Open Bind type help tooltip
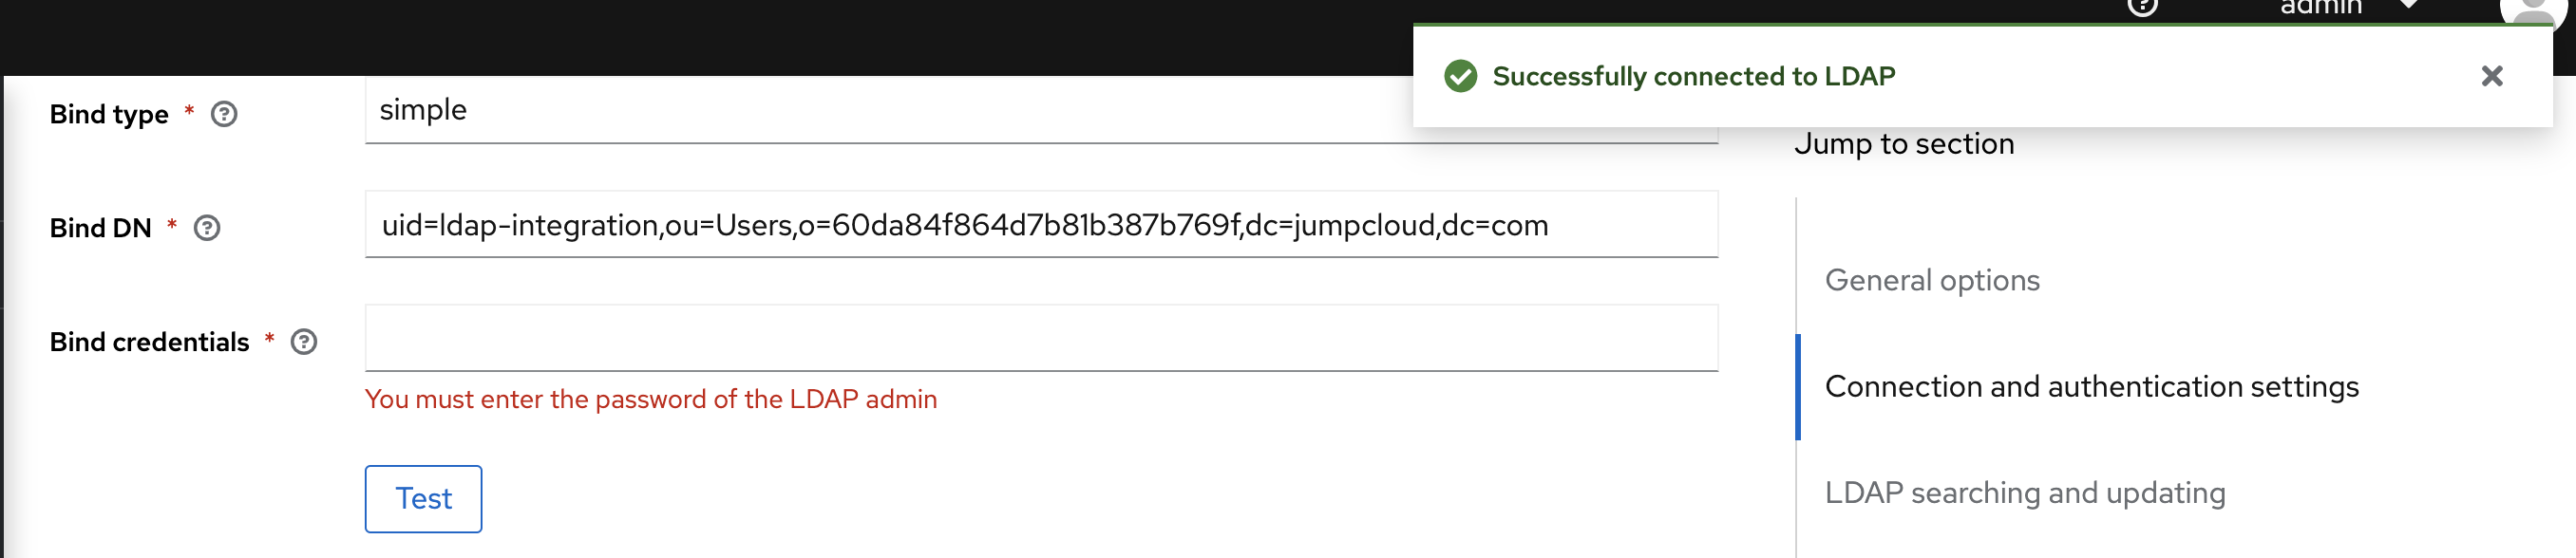The width and height of the screenshot is (2576, 558). 225,115
